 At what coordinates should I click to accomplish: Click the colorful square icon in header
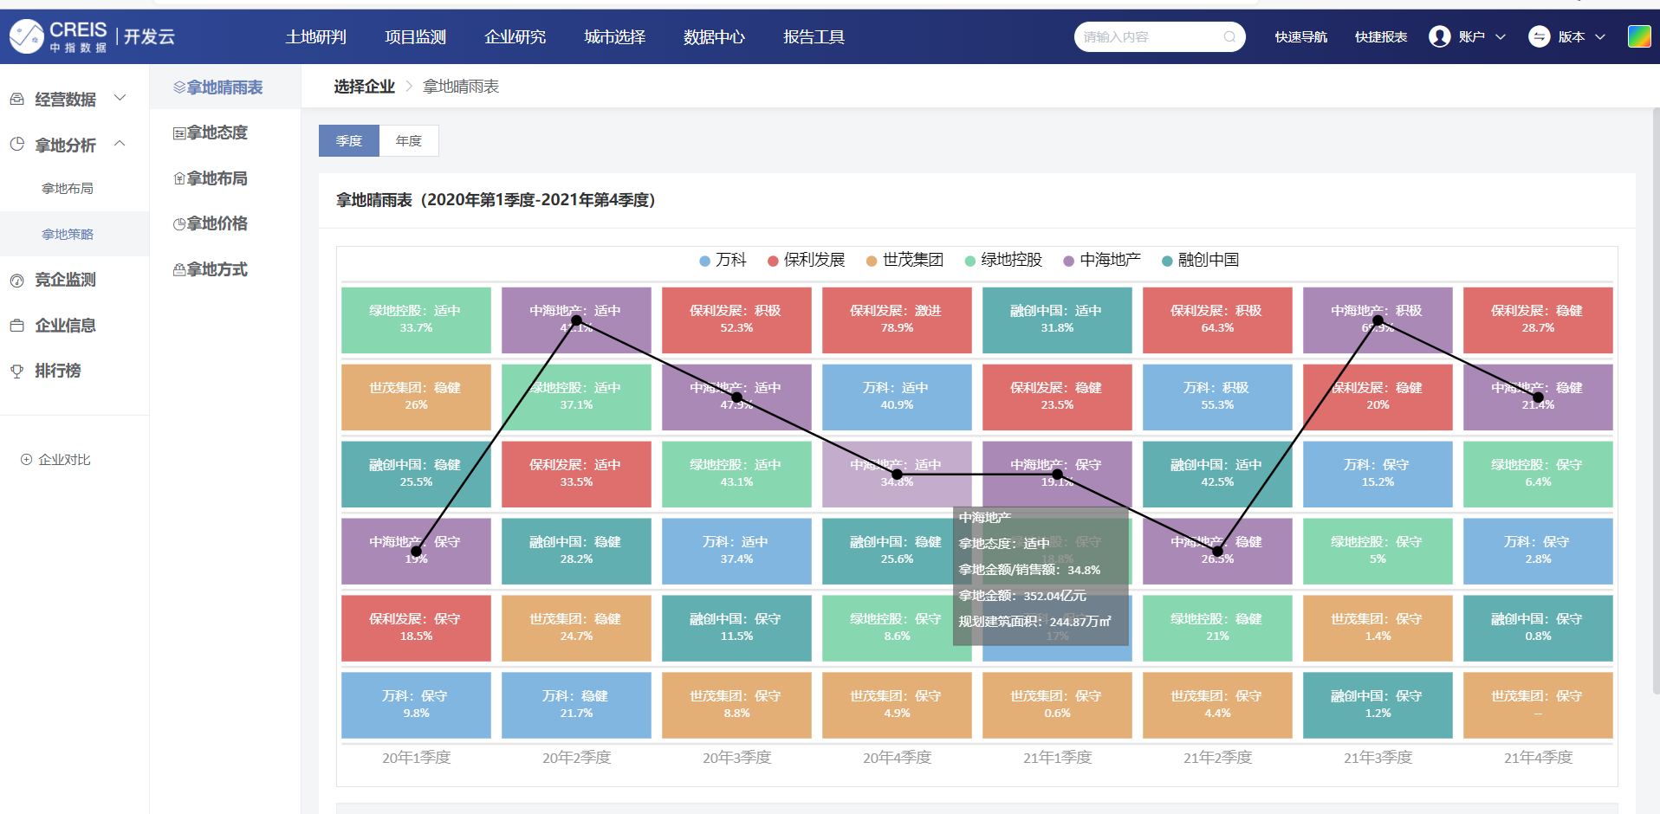coord(1639,36)
